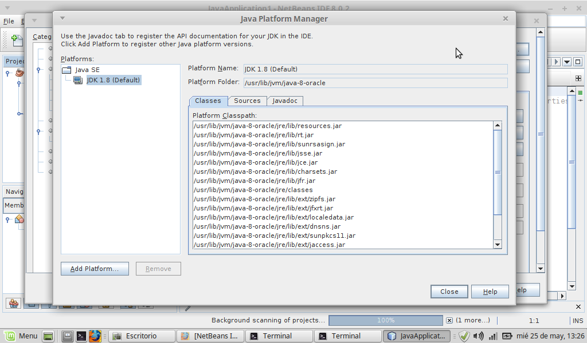Click the Java SE folder icon
Viewport: 587px width, 343px height.
(66, 70)
